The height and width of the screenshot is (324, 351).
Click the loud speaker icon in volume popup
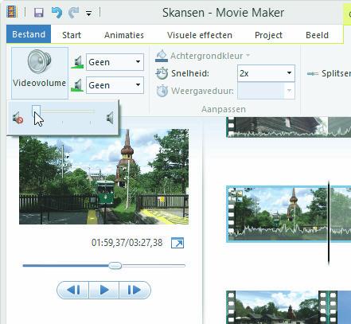(110, 118)
